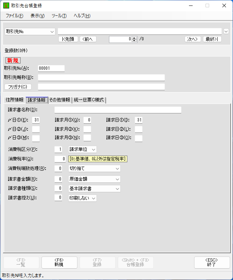
Task: Click the 請求月②(K) field
Action: click(87, 129)
